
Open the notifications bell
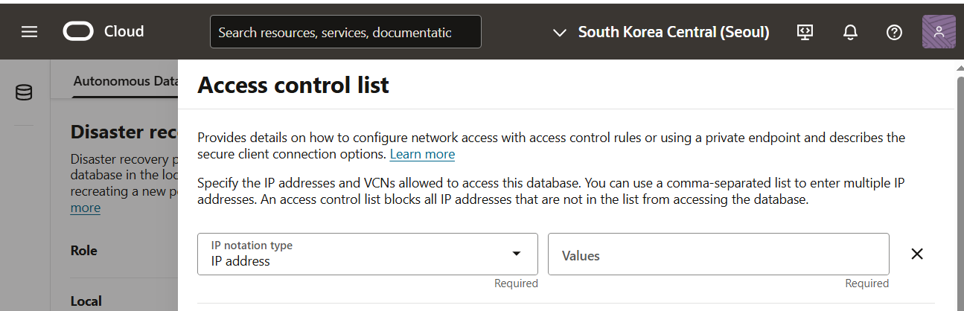pos(849,32)
